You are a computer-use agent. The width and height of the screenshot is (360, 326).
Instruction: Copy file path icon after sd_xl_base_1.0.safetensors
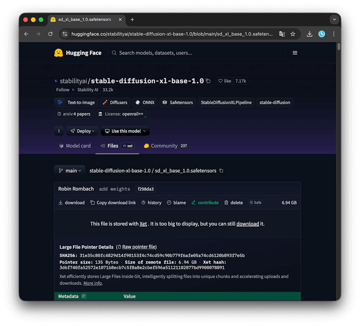(221, 171)
